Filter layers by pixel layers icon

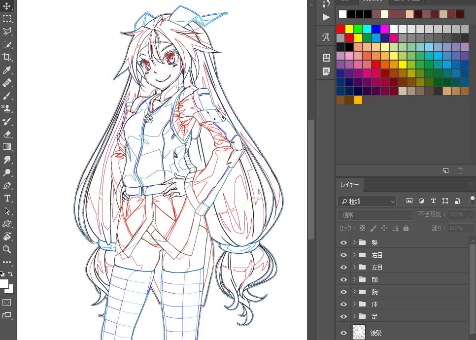coord(409,201)
